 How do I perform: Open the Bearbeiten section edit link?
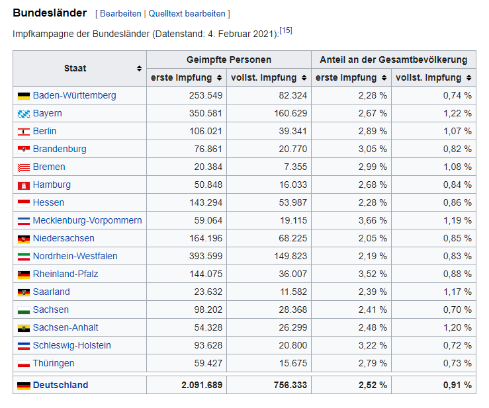click(120, 13)
